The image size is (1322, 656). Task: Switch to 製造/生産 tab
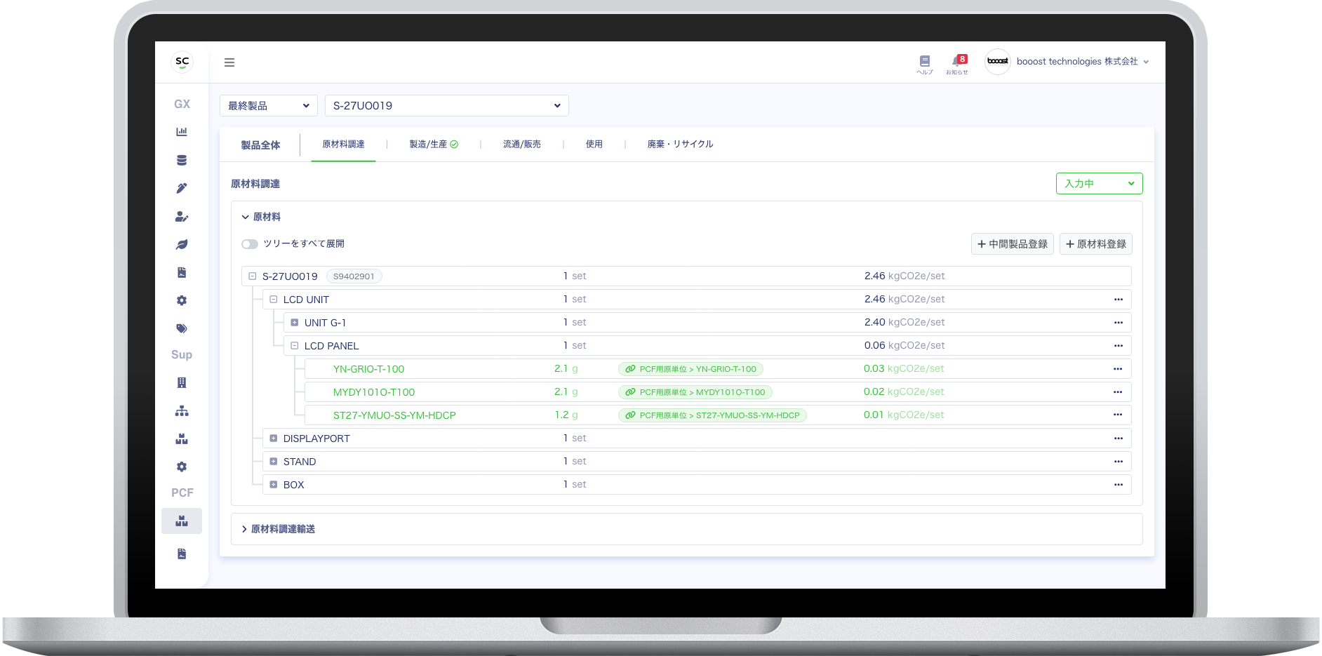point(434,145)
